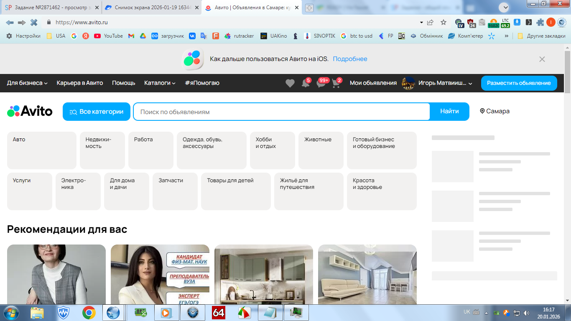Expand the Каталоги dropdown menu
The height and width of the screenshot is (321, 571).
pyautogui.click(x=160, y=83)
